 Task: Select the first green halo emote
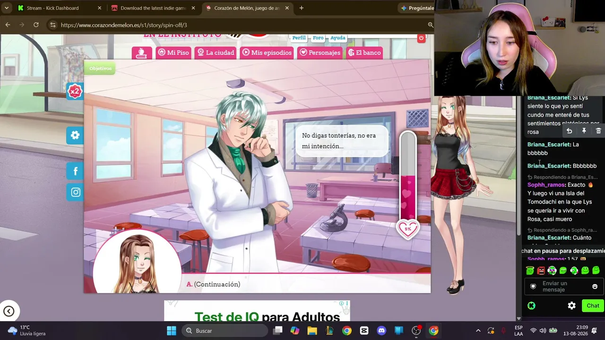[x=530, y=271]
